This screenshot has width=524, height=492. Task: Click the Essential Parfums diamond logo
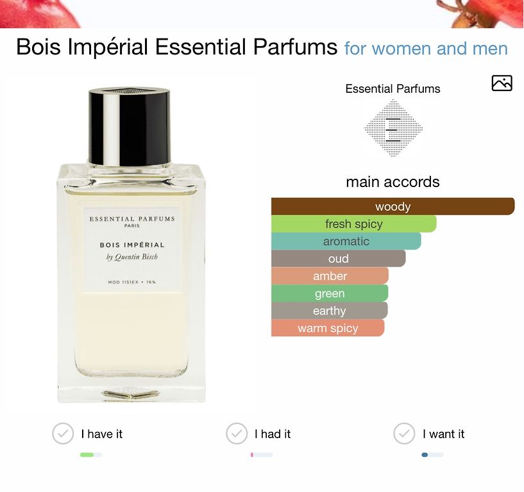[393, 128]
